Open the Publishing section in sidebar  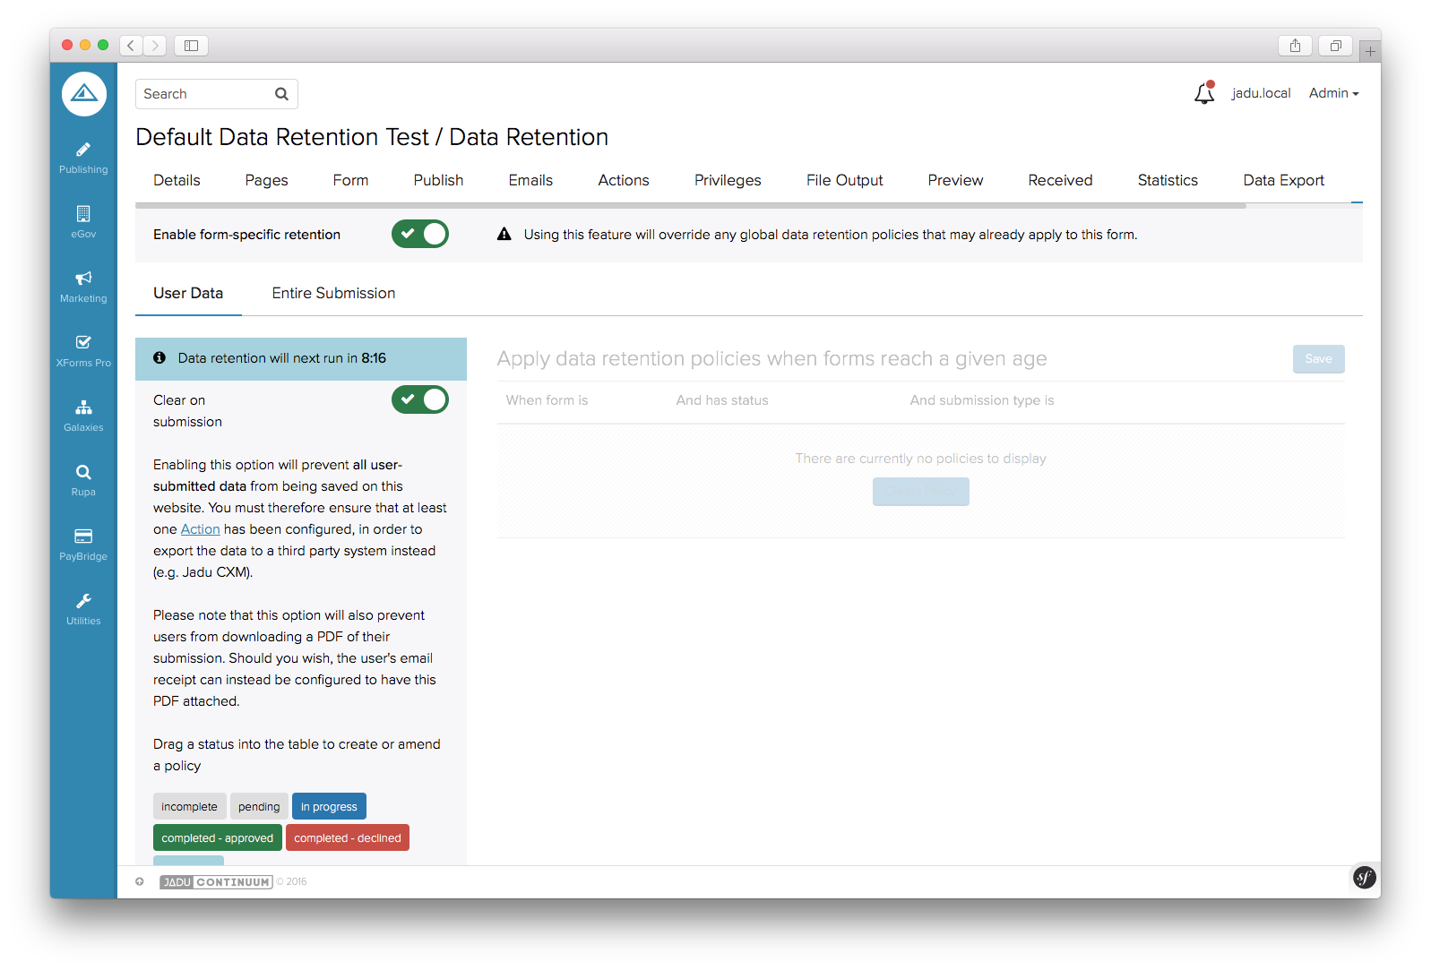pyautogui.click(x=83, y=158)
